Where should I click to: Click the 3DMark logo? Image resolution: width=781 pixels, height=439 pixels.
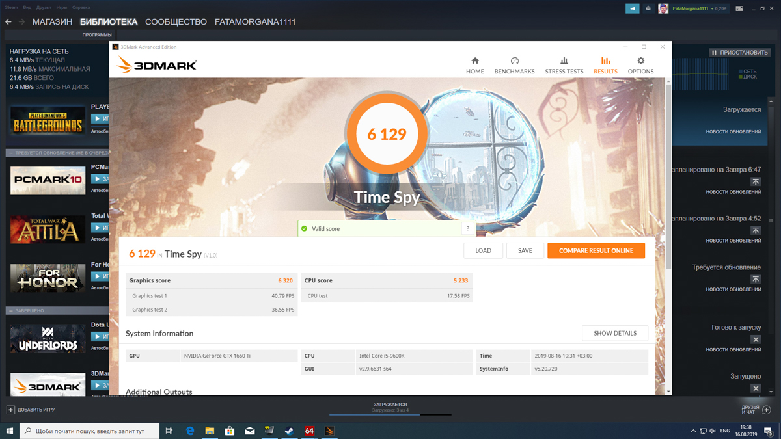[157, 64]
